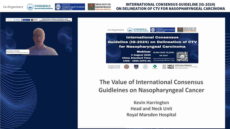Click the 'Head and Neck Unit' line

(151, 109)
